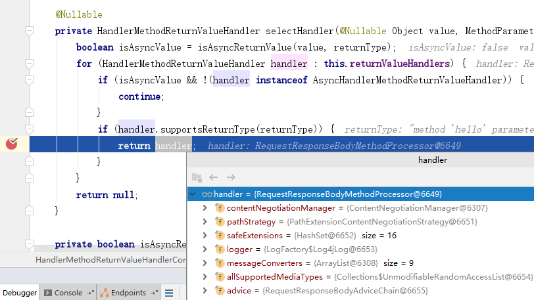Click the breakpoint icon in the gutter
This screenshot has height=300, width=534.
[x=11, y=144]
